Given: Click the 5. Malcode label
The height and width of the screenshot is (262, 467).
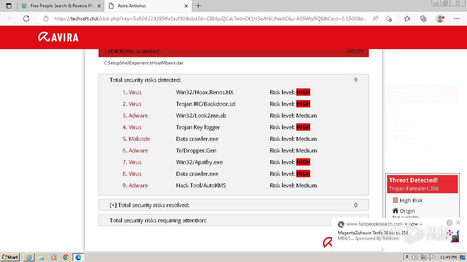Looking at the screenshot, I should pyautogui.click(x=136, y=139).
